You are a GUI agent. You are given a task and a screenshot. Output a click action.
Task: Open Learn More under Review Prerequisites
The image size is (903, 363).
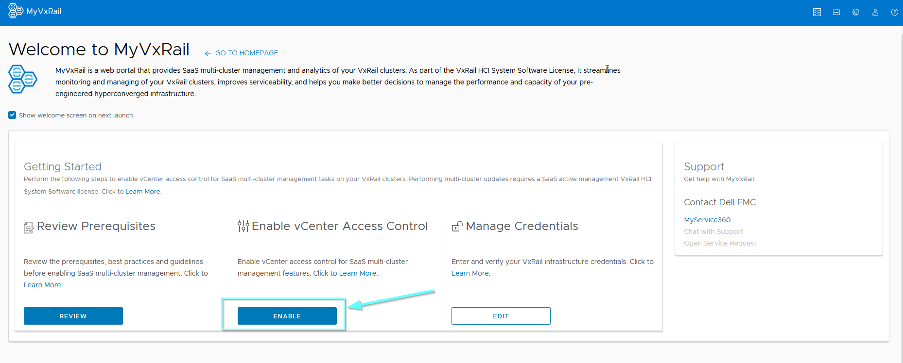42,285
